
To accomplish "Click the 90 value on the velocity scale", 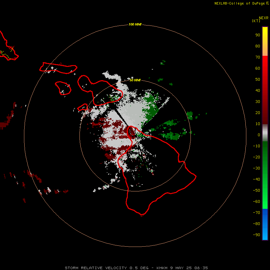I will click(258, 35).
